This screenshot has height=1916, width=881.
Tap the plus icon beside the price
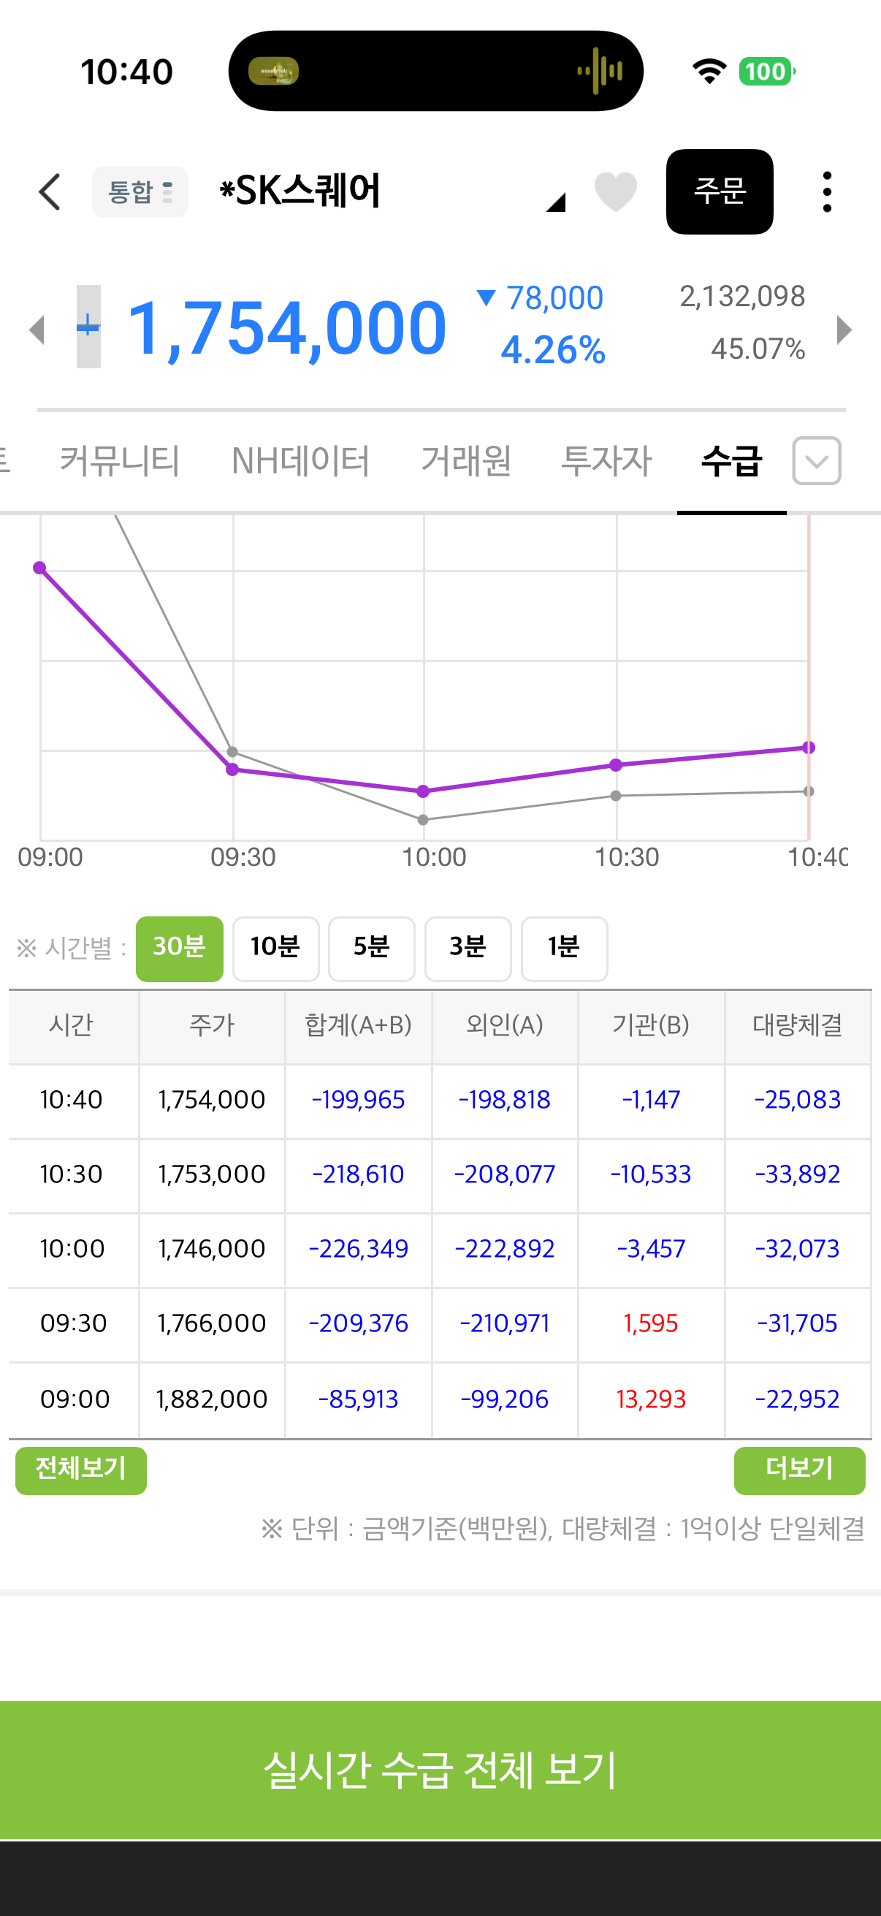pyautogui.click(x=88, y=326)
